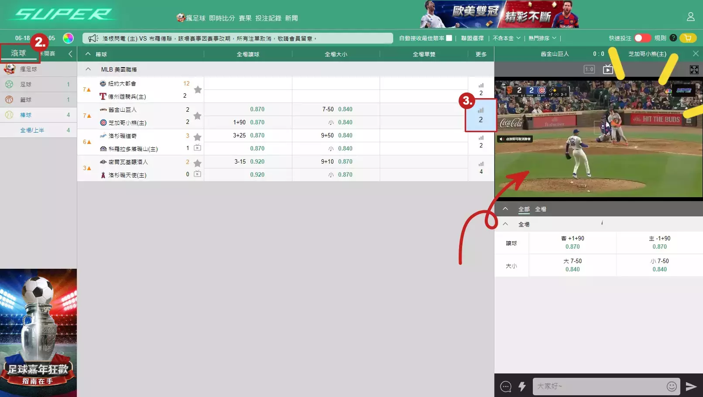Open the color wheel theme picker

pyautogui.click(x=68, y=38)
